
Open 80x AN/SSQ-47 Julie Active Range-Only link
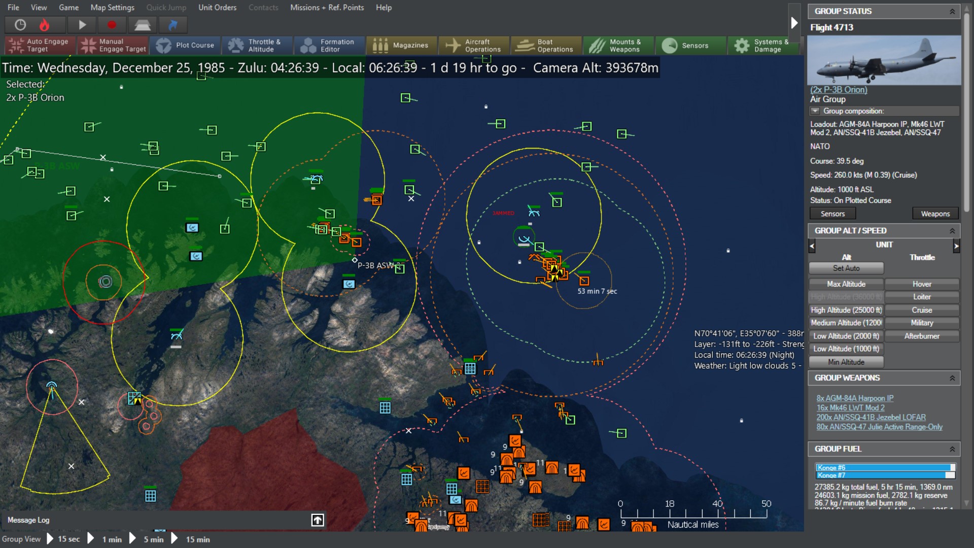click(879, 427)
